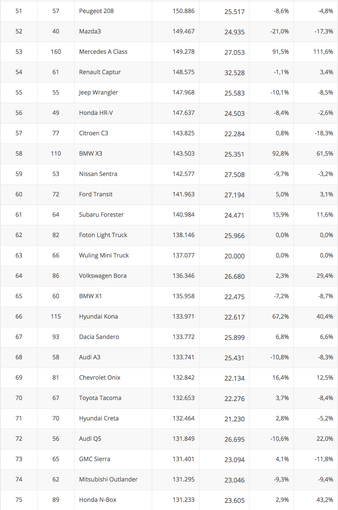Click the Subaru Forester model name
Viewport: 338px width, 510px height.
[x=101, y=214]
